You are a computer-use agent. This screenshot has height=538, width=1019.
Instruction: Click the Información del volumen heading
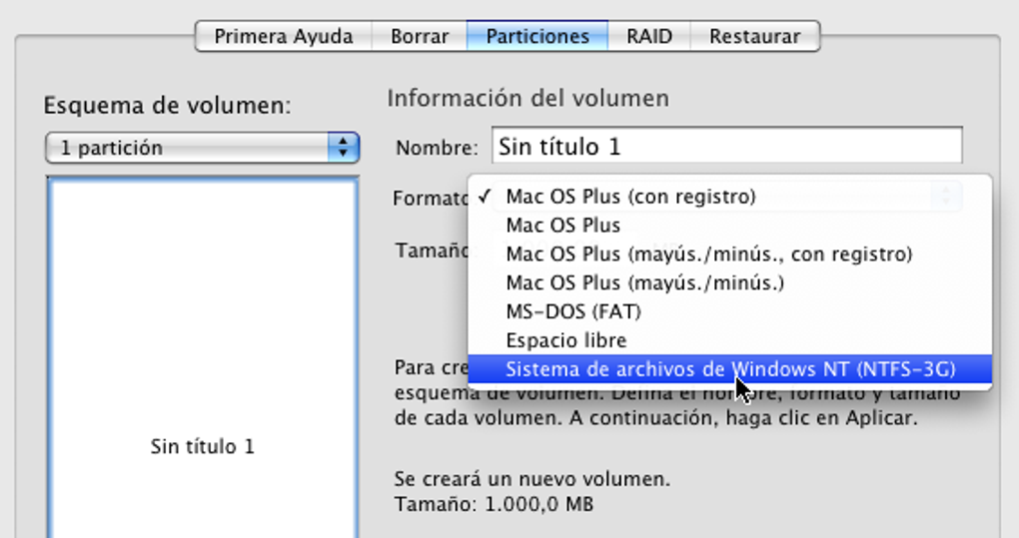(x=527, y=99)
